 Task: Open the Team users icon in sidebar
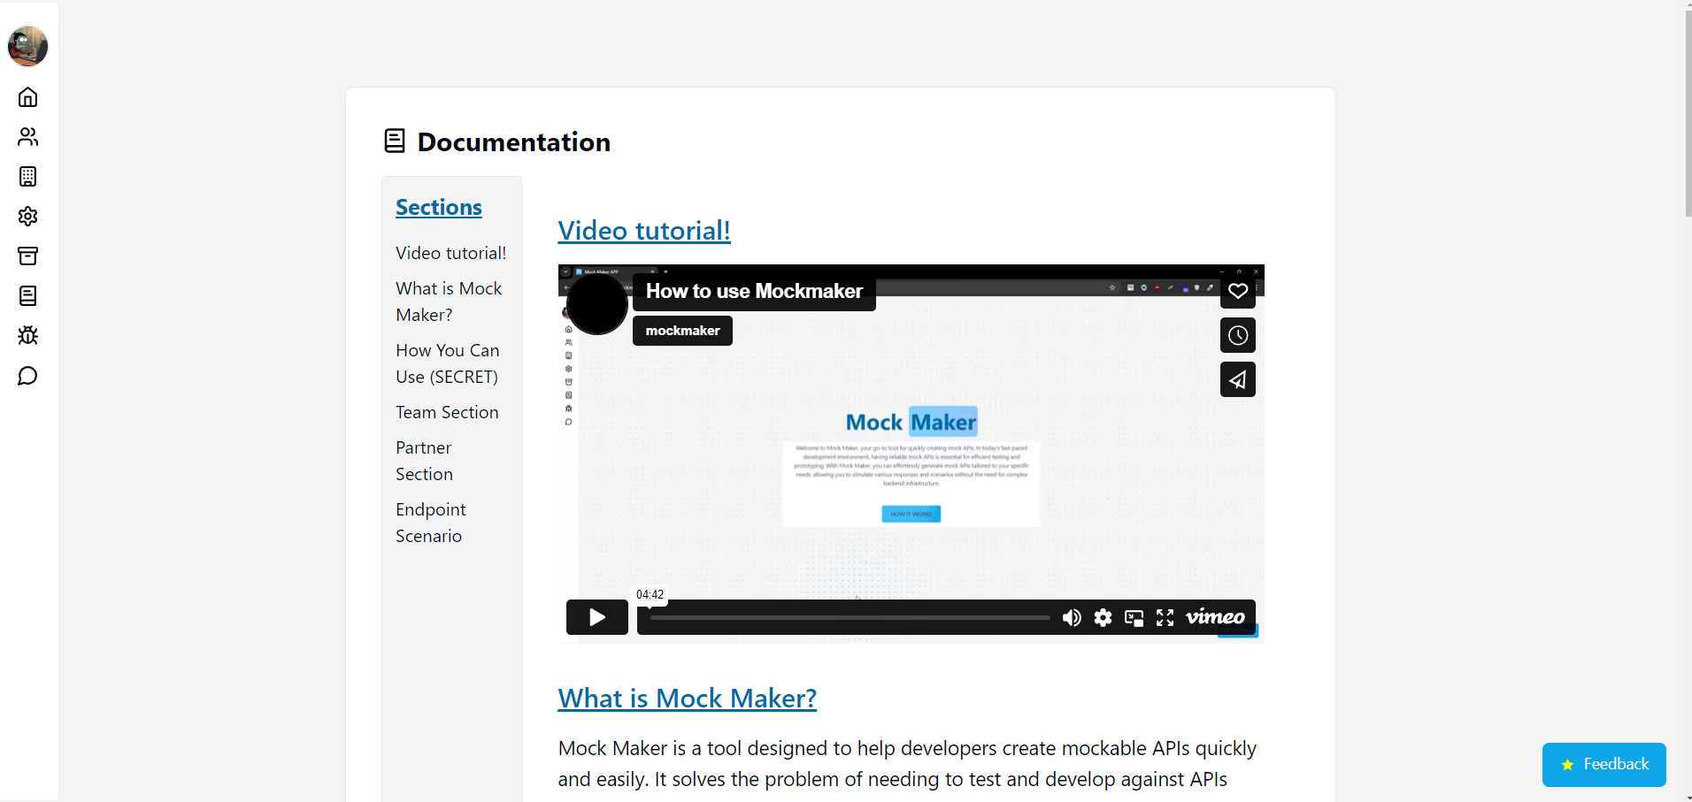[27, 136]
